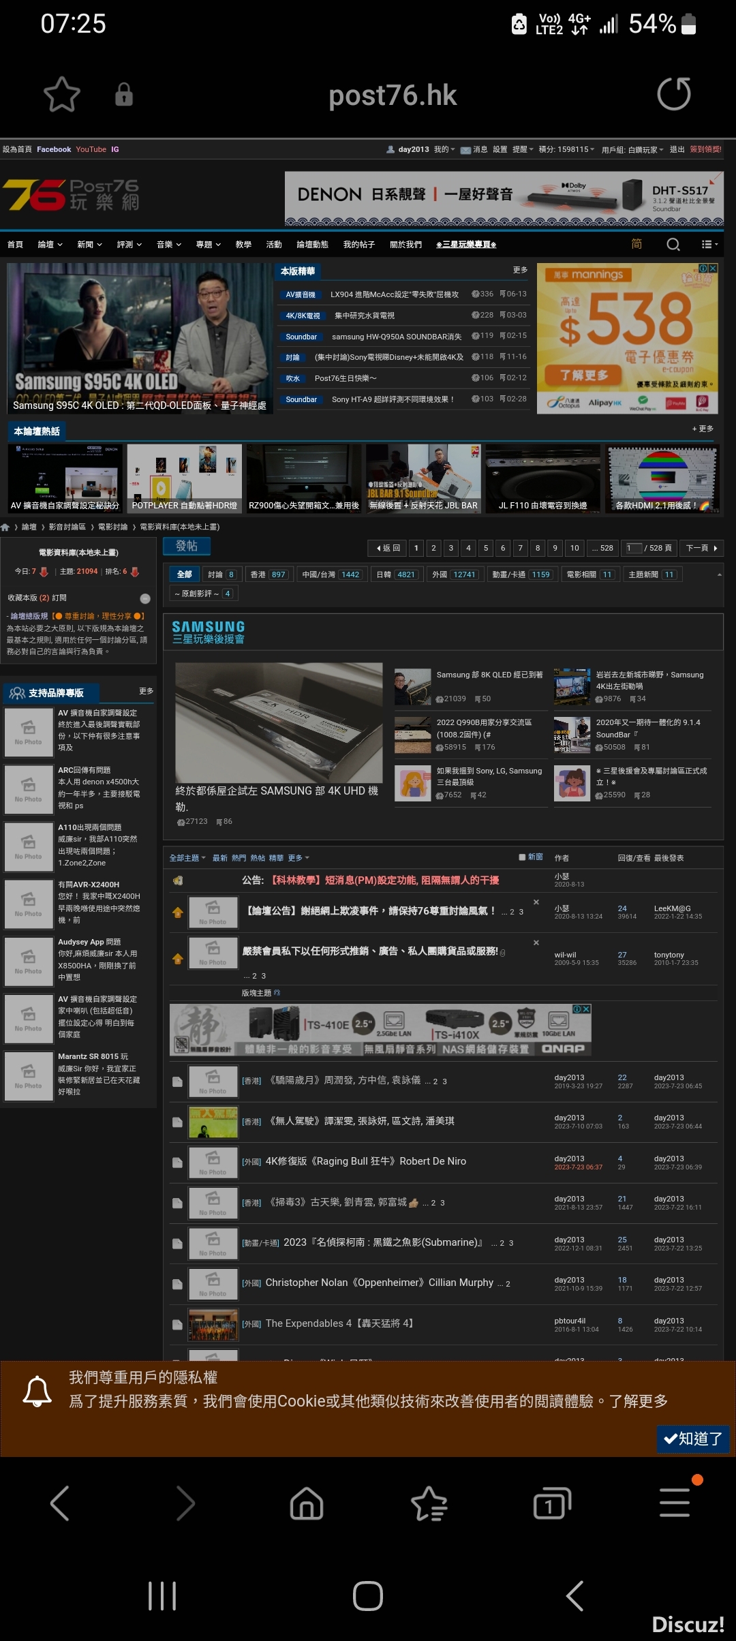Expand the 音樂 nav dropdown
Image resolution: width=736 pixels, height=1641 pixels.
pyautogui.click(x=169, y=245)
